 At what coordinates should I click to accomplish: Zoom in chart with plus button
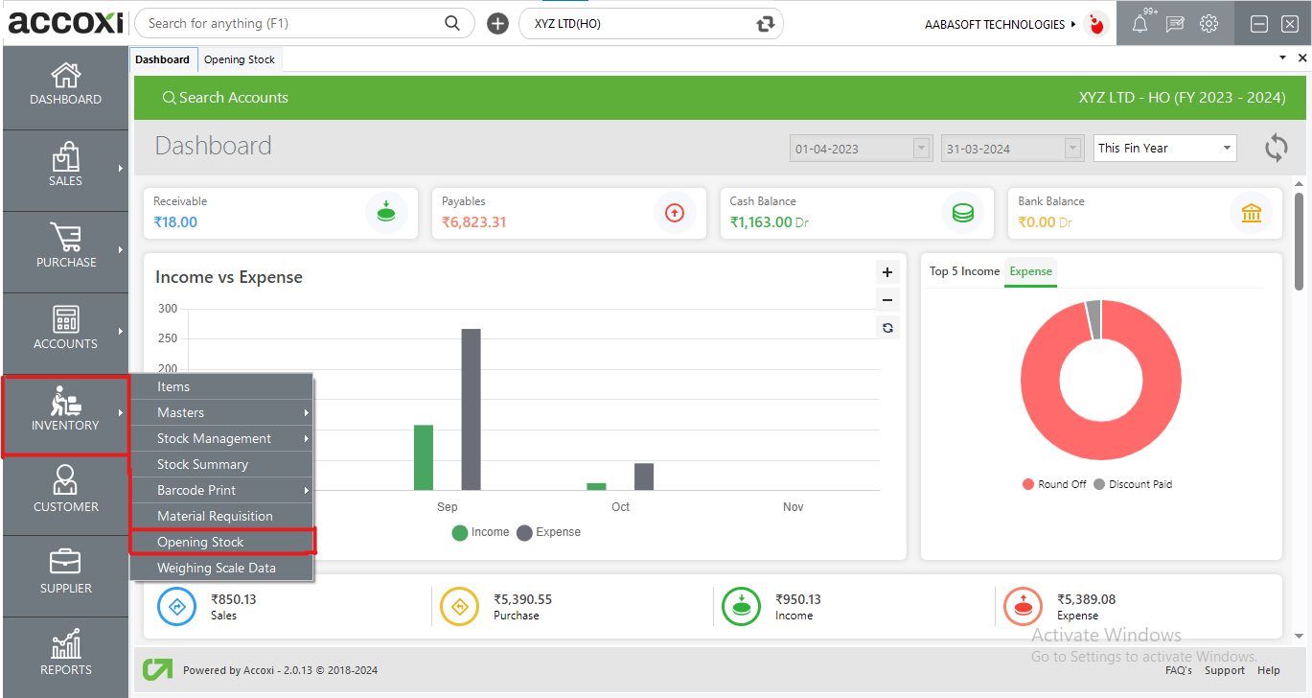(x=887, y=272)
